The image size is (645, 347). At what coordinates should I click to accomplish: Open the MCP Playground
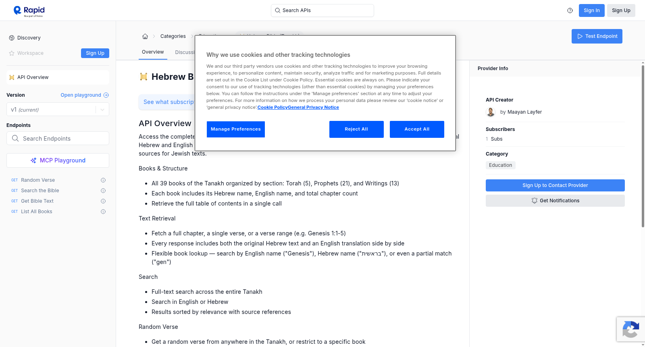tap(58, 160)
